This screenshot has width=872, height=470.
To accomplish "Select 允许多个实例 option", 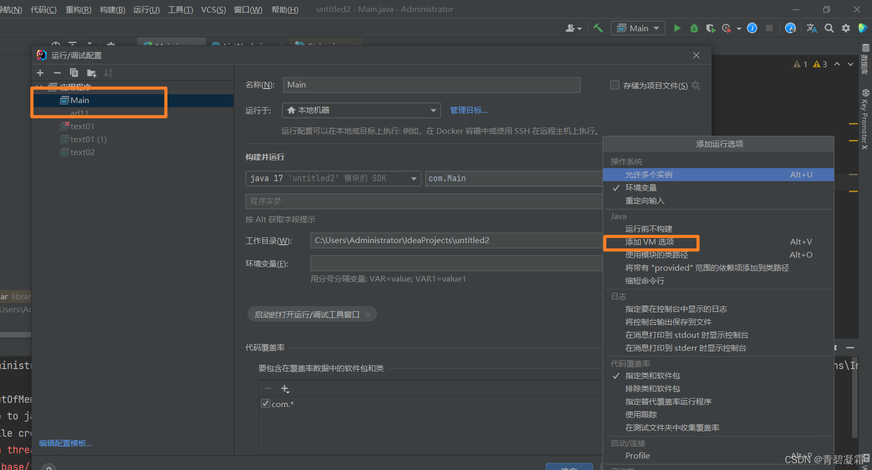I will 719,175.
